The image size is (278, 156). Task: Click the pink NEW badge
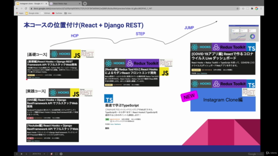pos(189,96)
